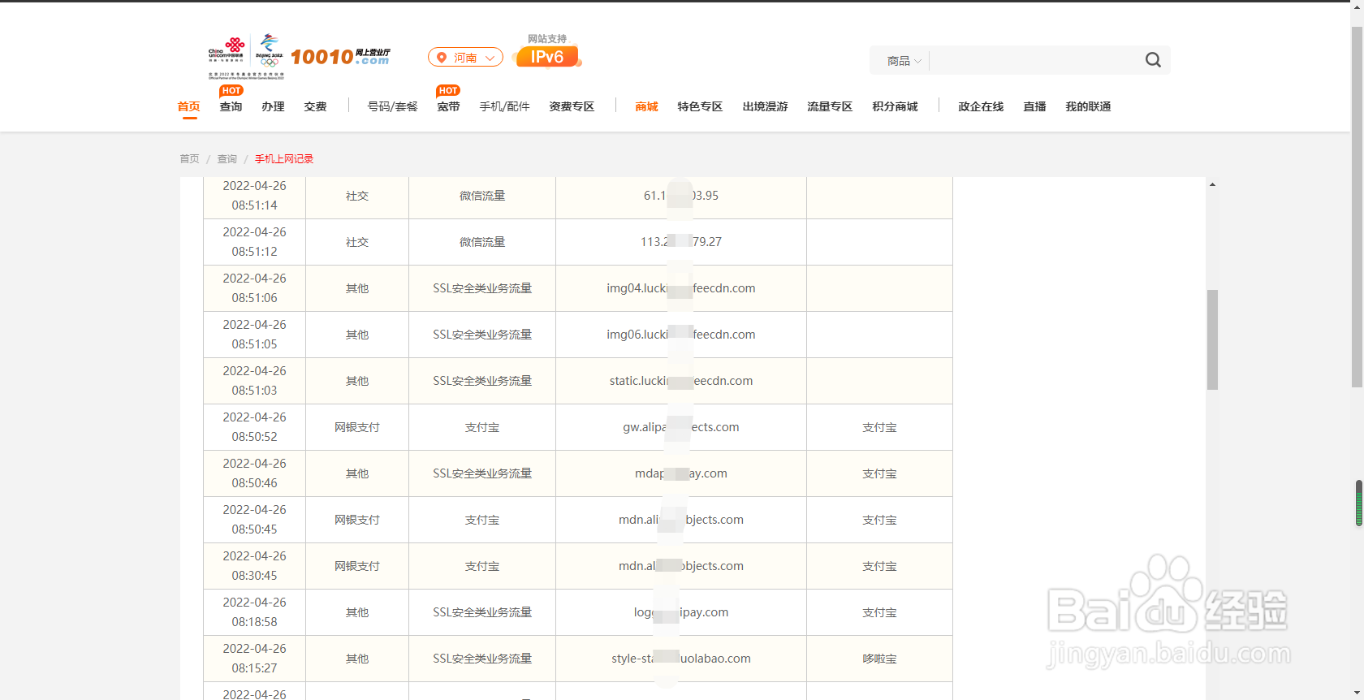Click 社交 in the 08:51:12 row
This screenshot has height=700, width=1364.
357,242
